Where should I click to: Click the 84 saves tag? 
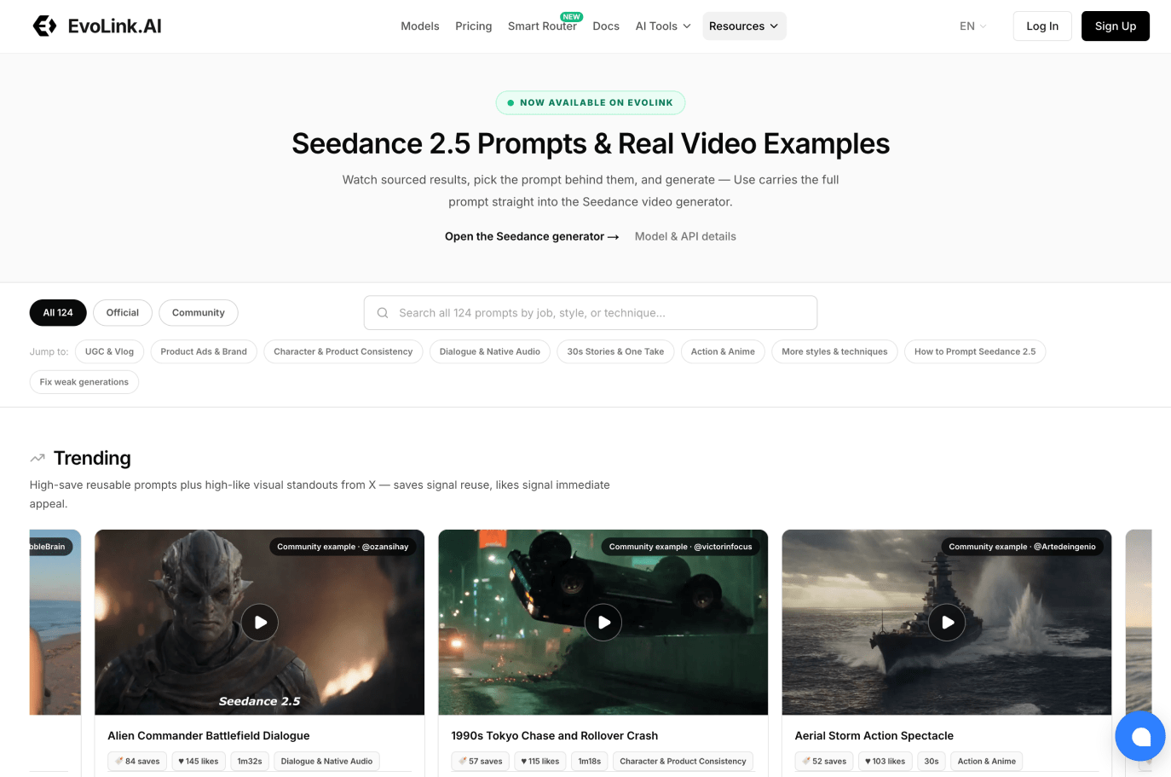[x=137, y=762]
